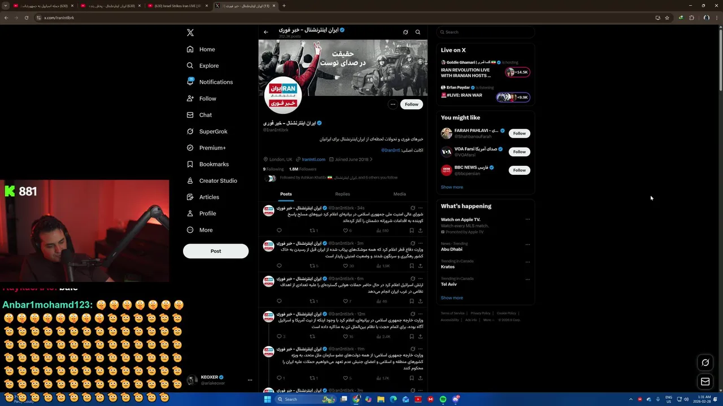Open Chat from the sidebar
Viewport: 723px width, 406px height.
point(199,115)
